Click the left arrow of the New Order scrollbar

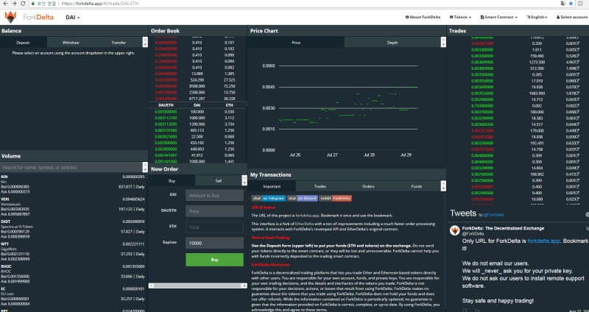[x=152, y=286]
